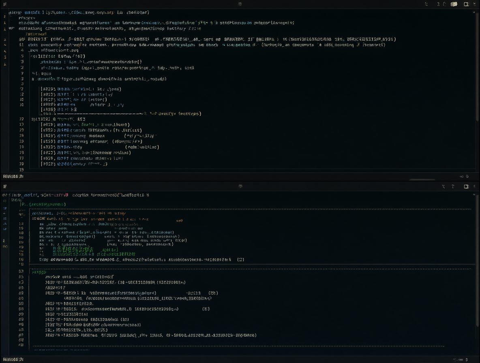Toggle the split-layout icon in the top pane toolbar
The image size is (480, 363).
(x=466, y=4)
